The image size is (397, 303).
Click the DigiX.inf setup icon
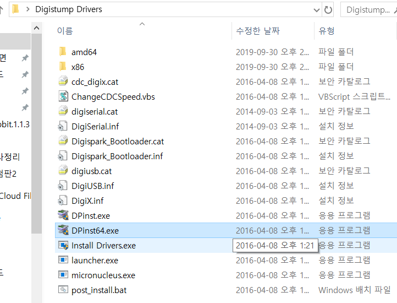pyautogui.click(x=63, y=201)
